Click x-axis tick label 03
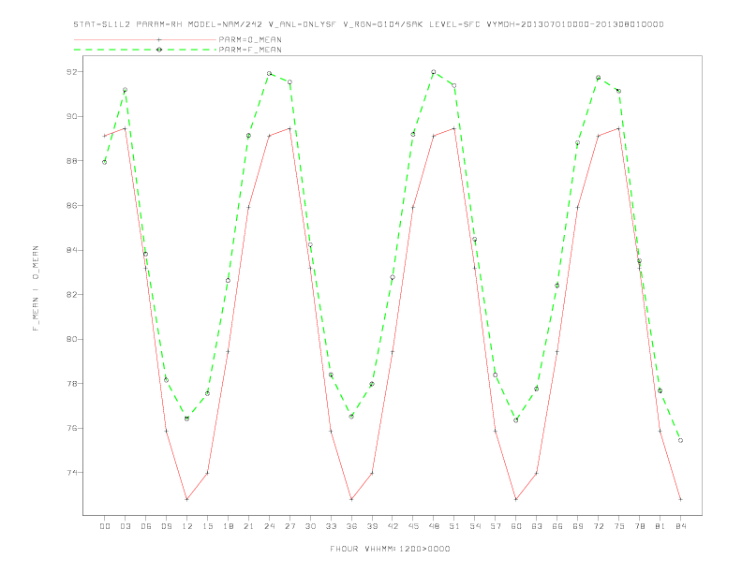This screenshot has width=742, height=573. tap(125, 526)
